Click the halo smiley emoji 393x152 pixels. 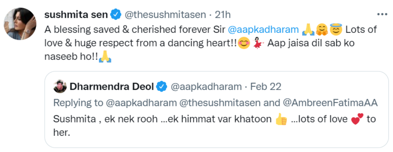pyautogui.click(x=336, y=30)
